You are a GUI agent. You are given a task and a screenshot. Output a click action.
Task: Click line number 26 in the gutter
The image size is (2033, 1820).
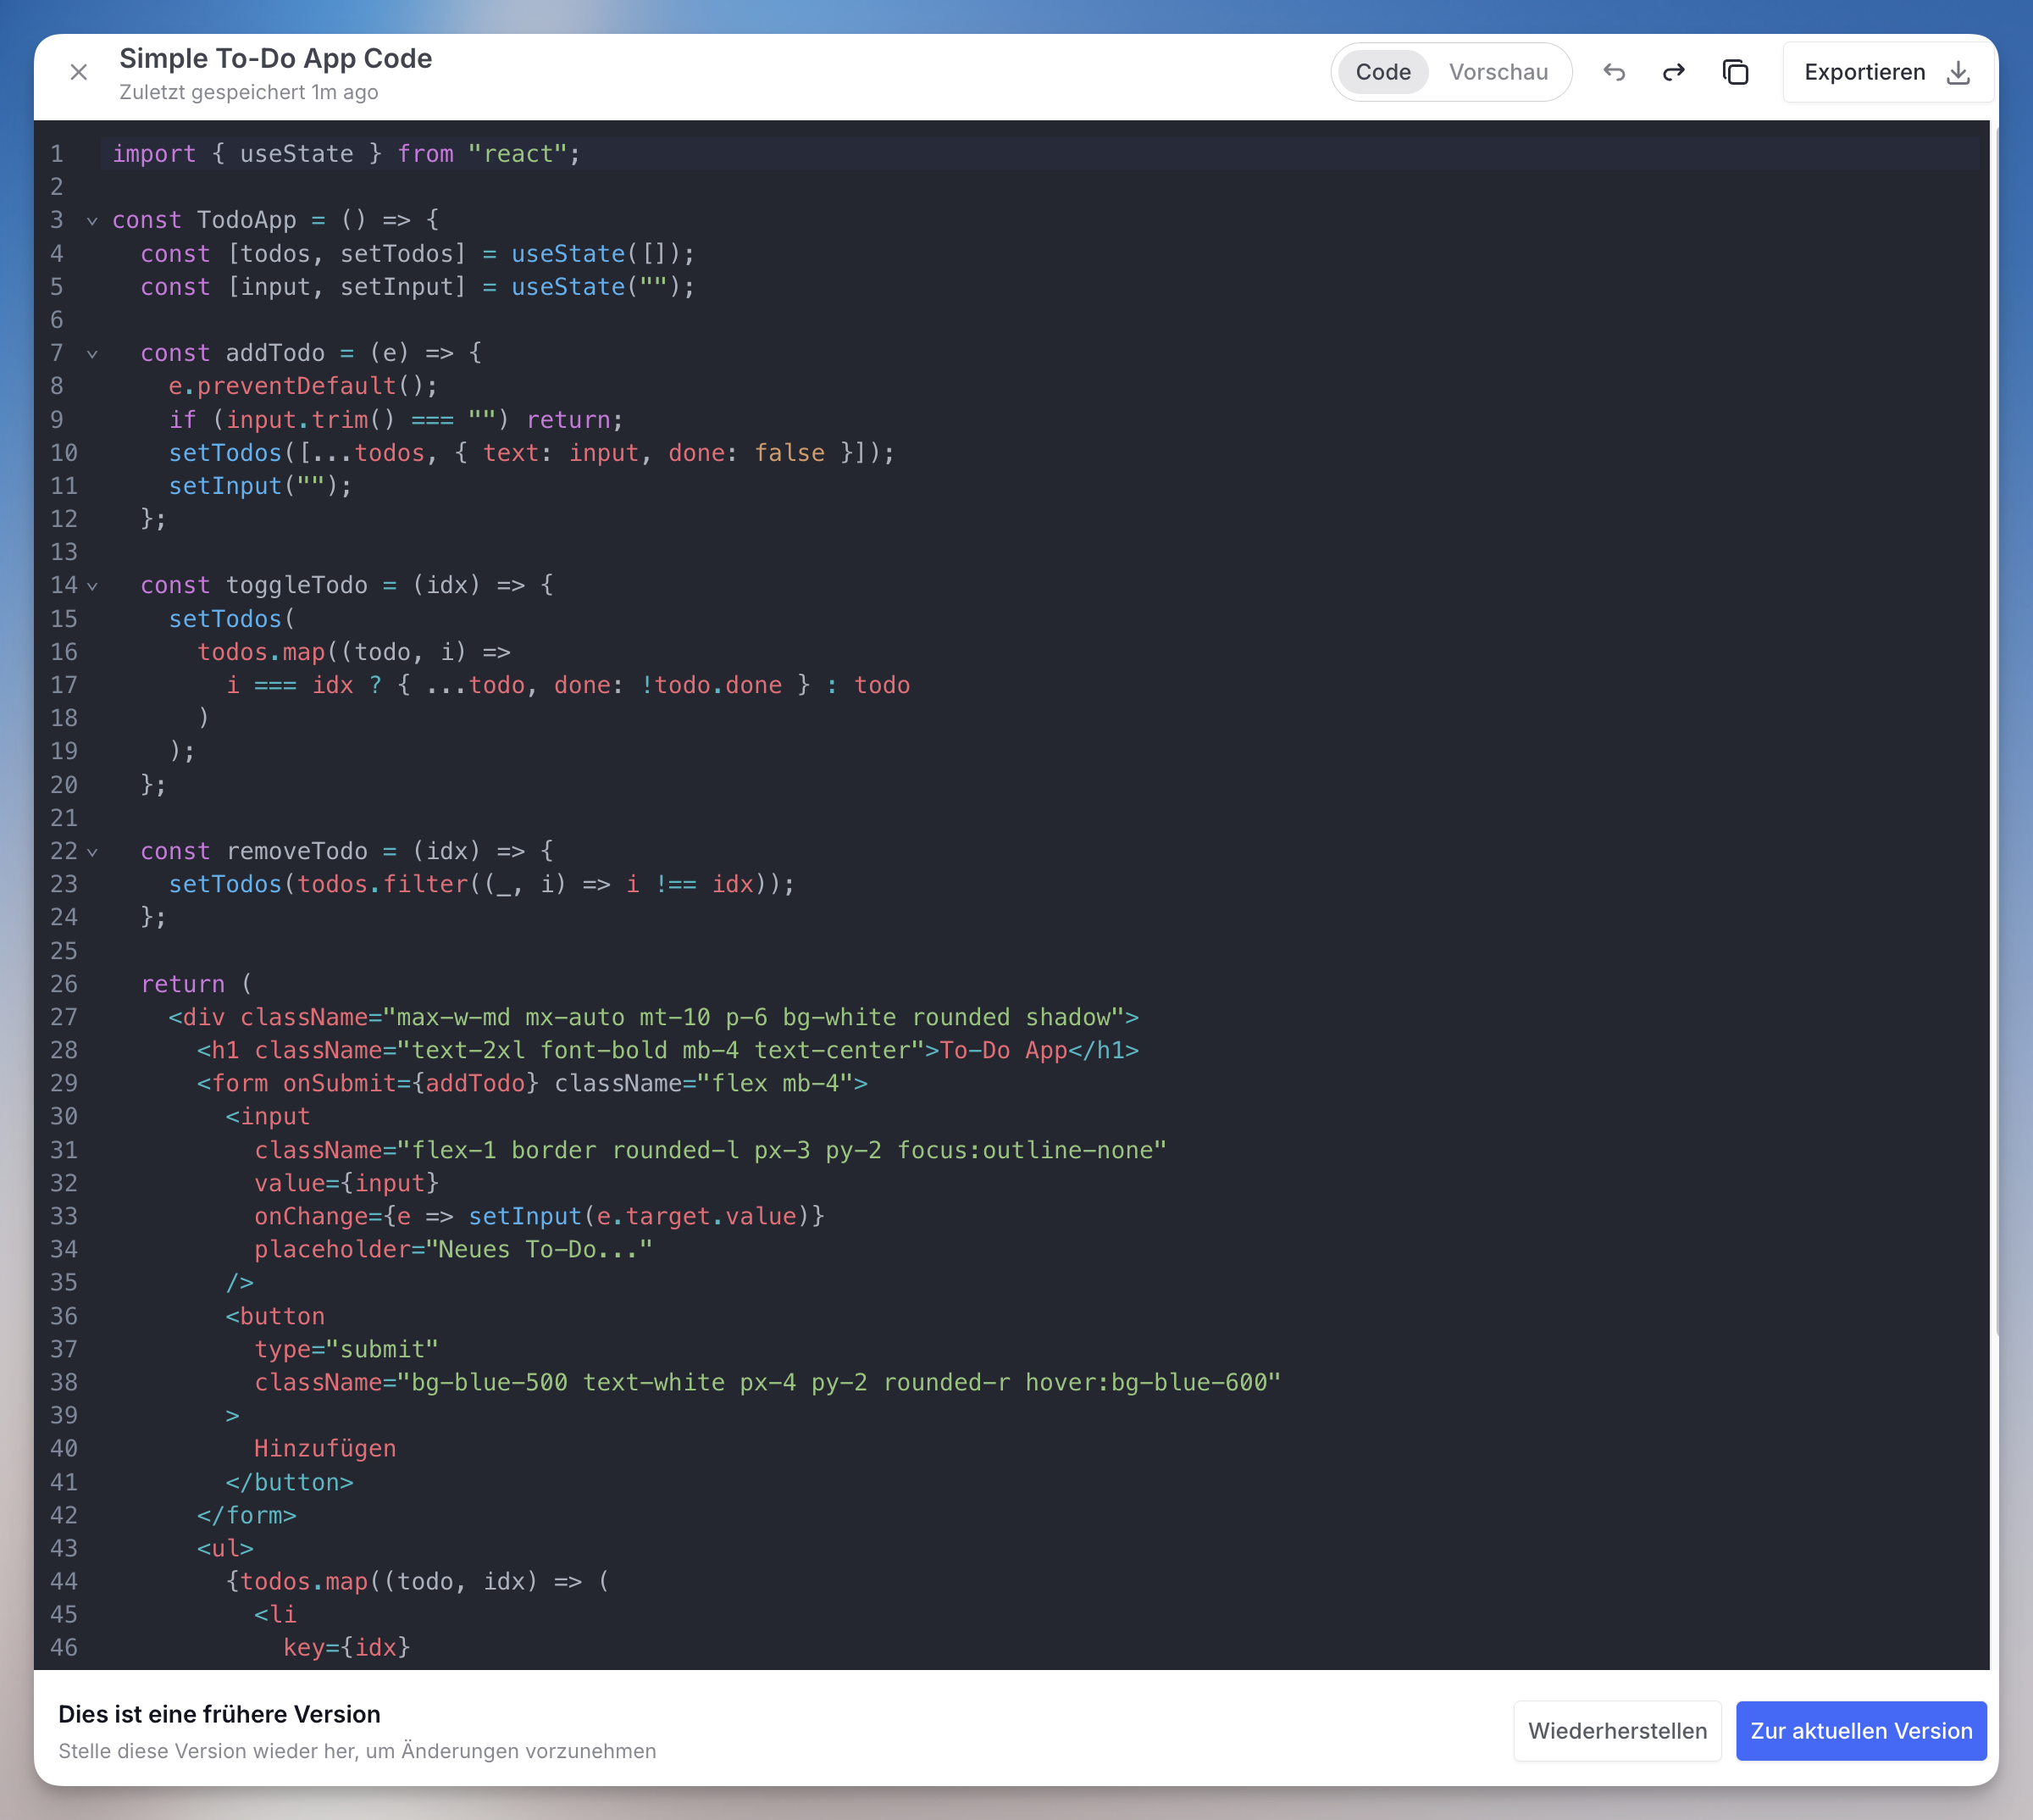[x=63, y=984]
